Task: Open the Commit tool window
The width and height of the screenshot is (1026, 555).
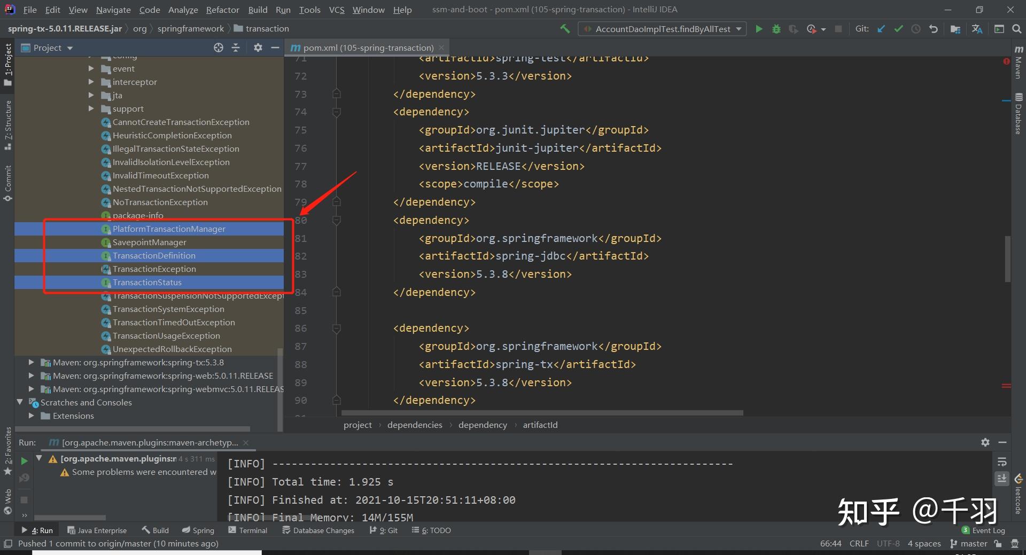Action: click(x=7, y=183)
